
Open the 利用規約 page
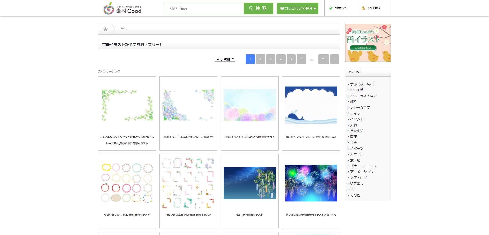coord(341,8)
